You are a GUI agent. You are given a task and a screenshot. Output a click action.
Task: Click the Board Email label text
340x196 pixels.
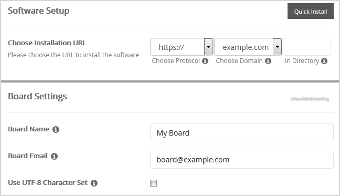[x=28, y=156]
